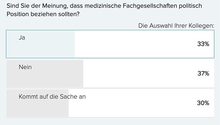This screenshot has width=220, height=125.
Task: Click the "Ja" label text
Action: [x=22, y=38]
